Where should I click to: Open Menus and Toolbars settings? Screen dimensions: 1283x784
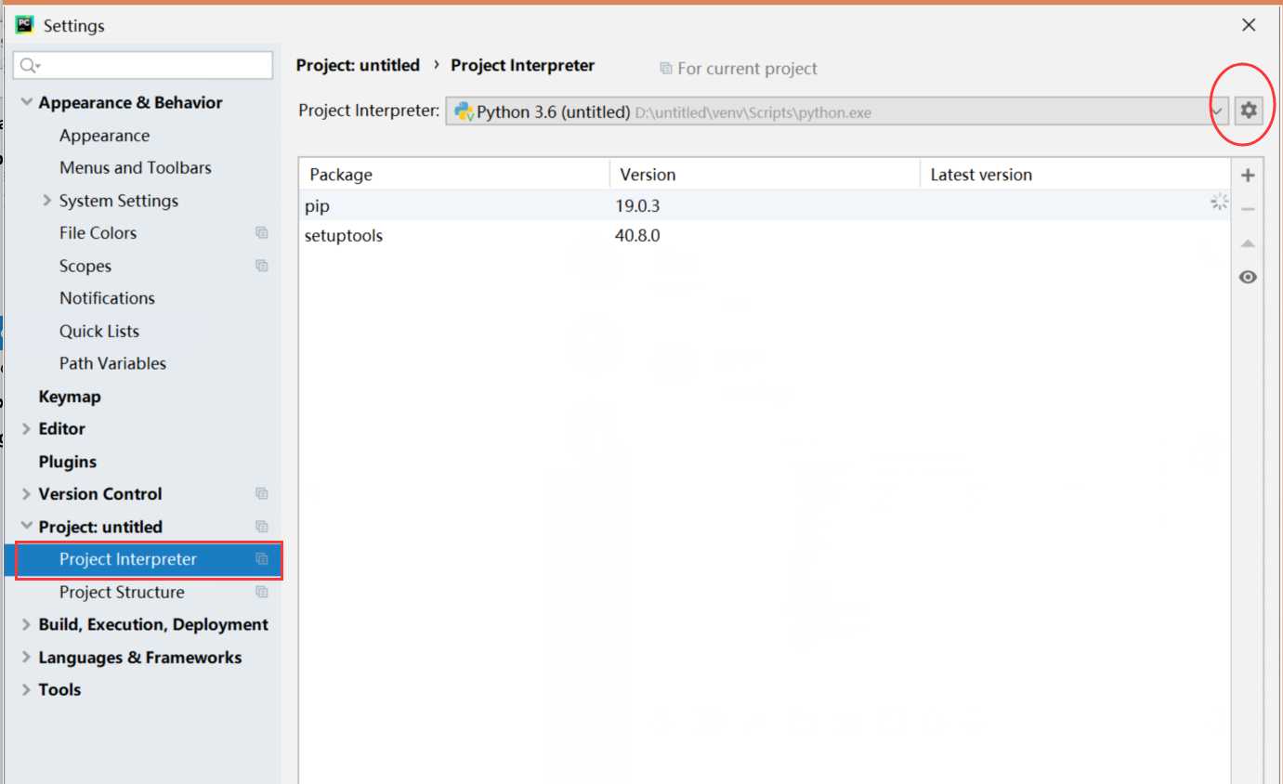click(x=136, y=168)
